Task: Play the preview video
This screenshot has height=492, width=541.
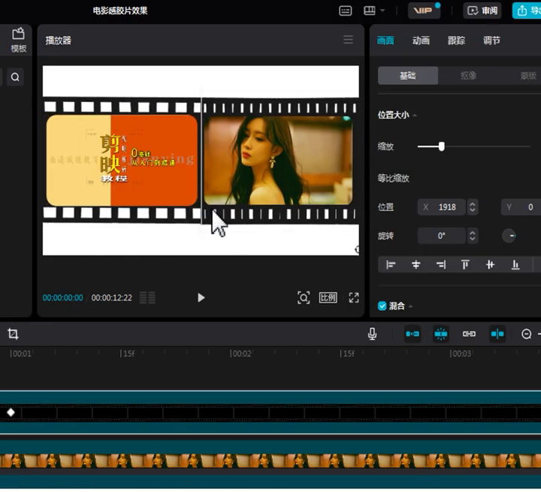Action: pos(201,297)
